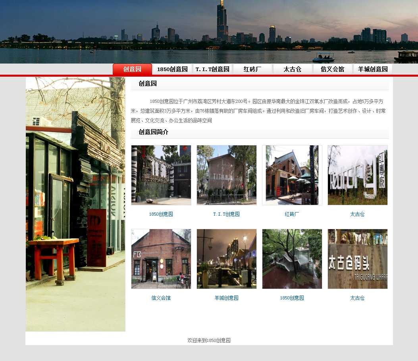Open the 羊城创意园 navigation tab

coord(373,69)
